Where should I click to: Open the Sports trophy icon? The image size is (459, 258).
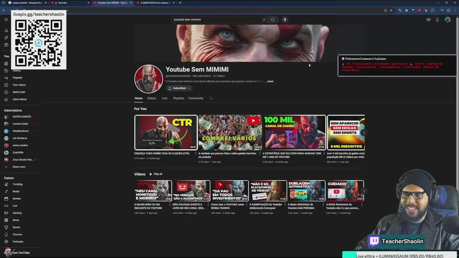click(6, 227)
